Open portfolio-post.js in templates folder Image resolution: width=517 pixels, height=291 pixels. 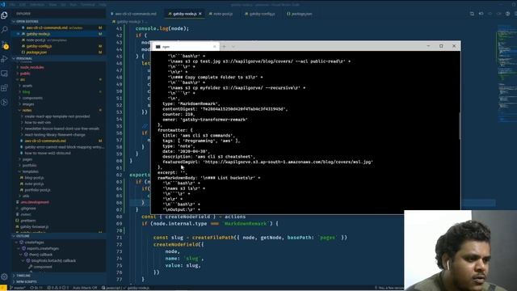[x=37, y=190]
